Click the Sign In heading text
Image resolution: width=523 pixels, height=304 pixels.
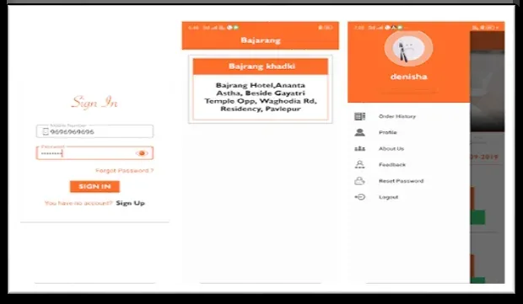coord(94,102)
